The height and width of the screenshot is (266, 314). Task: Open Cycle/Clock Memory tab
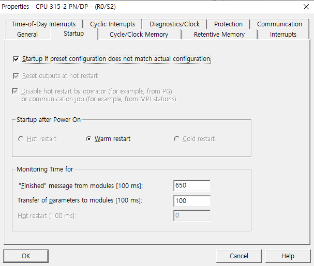tap(139, 35)
